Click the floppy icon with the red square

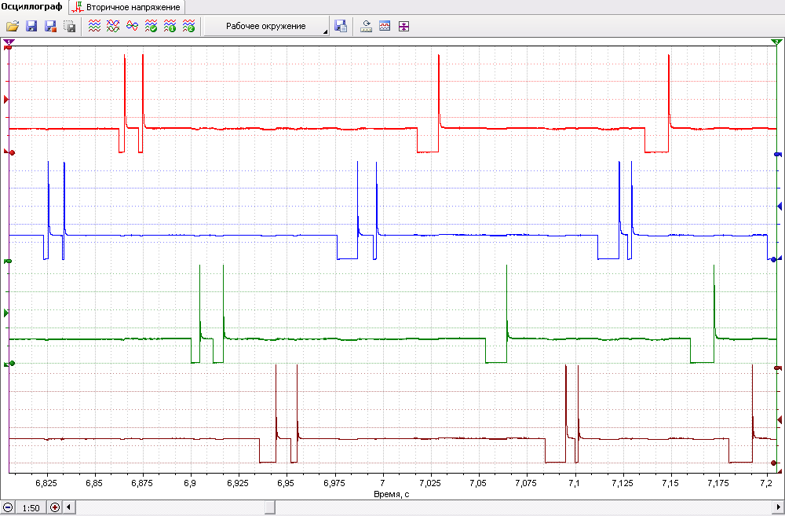pos(50,27)
